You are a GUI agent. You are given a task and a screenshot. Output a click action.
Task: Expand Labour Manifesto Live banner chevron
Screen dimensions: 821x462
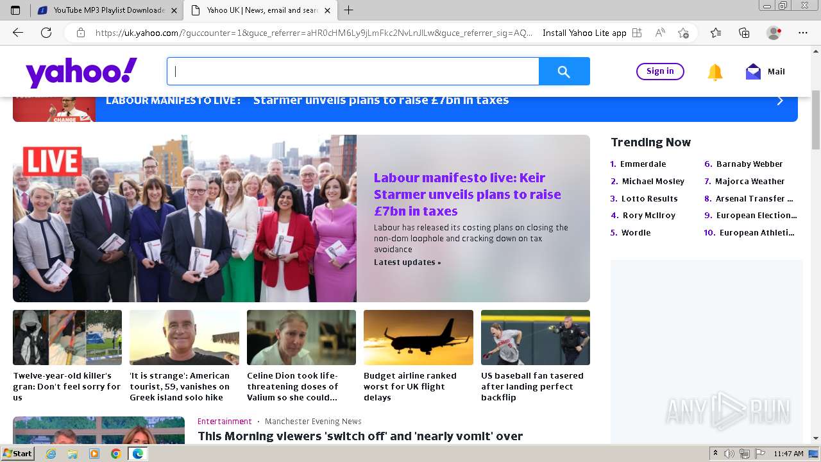coord(780,101)
